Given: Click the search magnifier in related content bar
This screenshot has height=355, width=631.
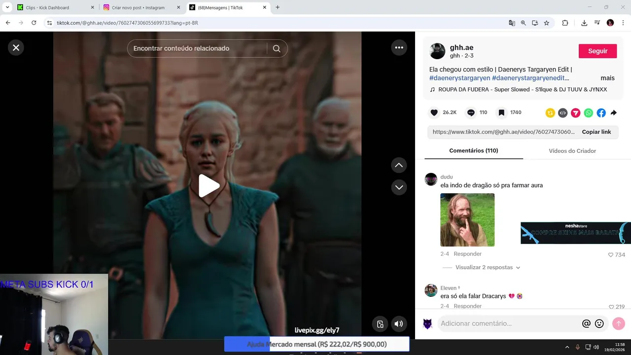Looking at the screenshot, I should [277, 48].
